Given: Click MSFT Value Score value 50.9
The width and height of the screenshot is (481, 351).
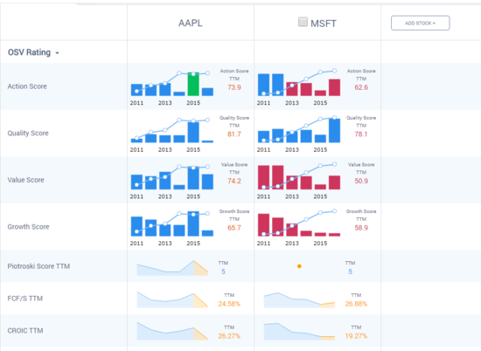Looking at the screenshot, I should tap(361, 181).
